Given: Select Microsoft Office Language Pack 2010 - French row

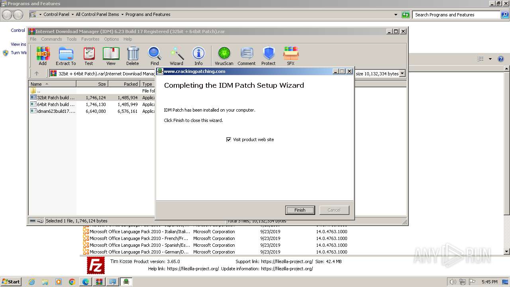Looking at the screenshot, I should point(215,238).
